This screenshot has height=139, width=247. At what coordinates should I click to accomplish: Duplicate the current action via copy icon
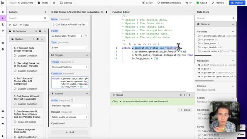pos(102,12)
